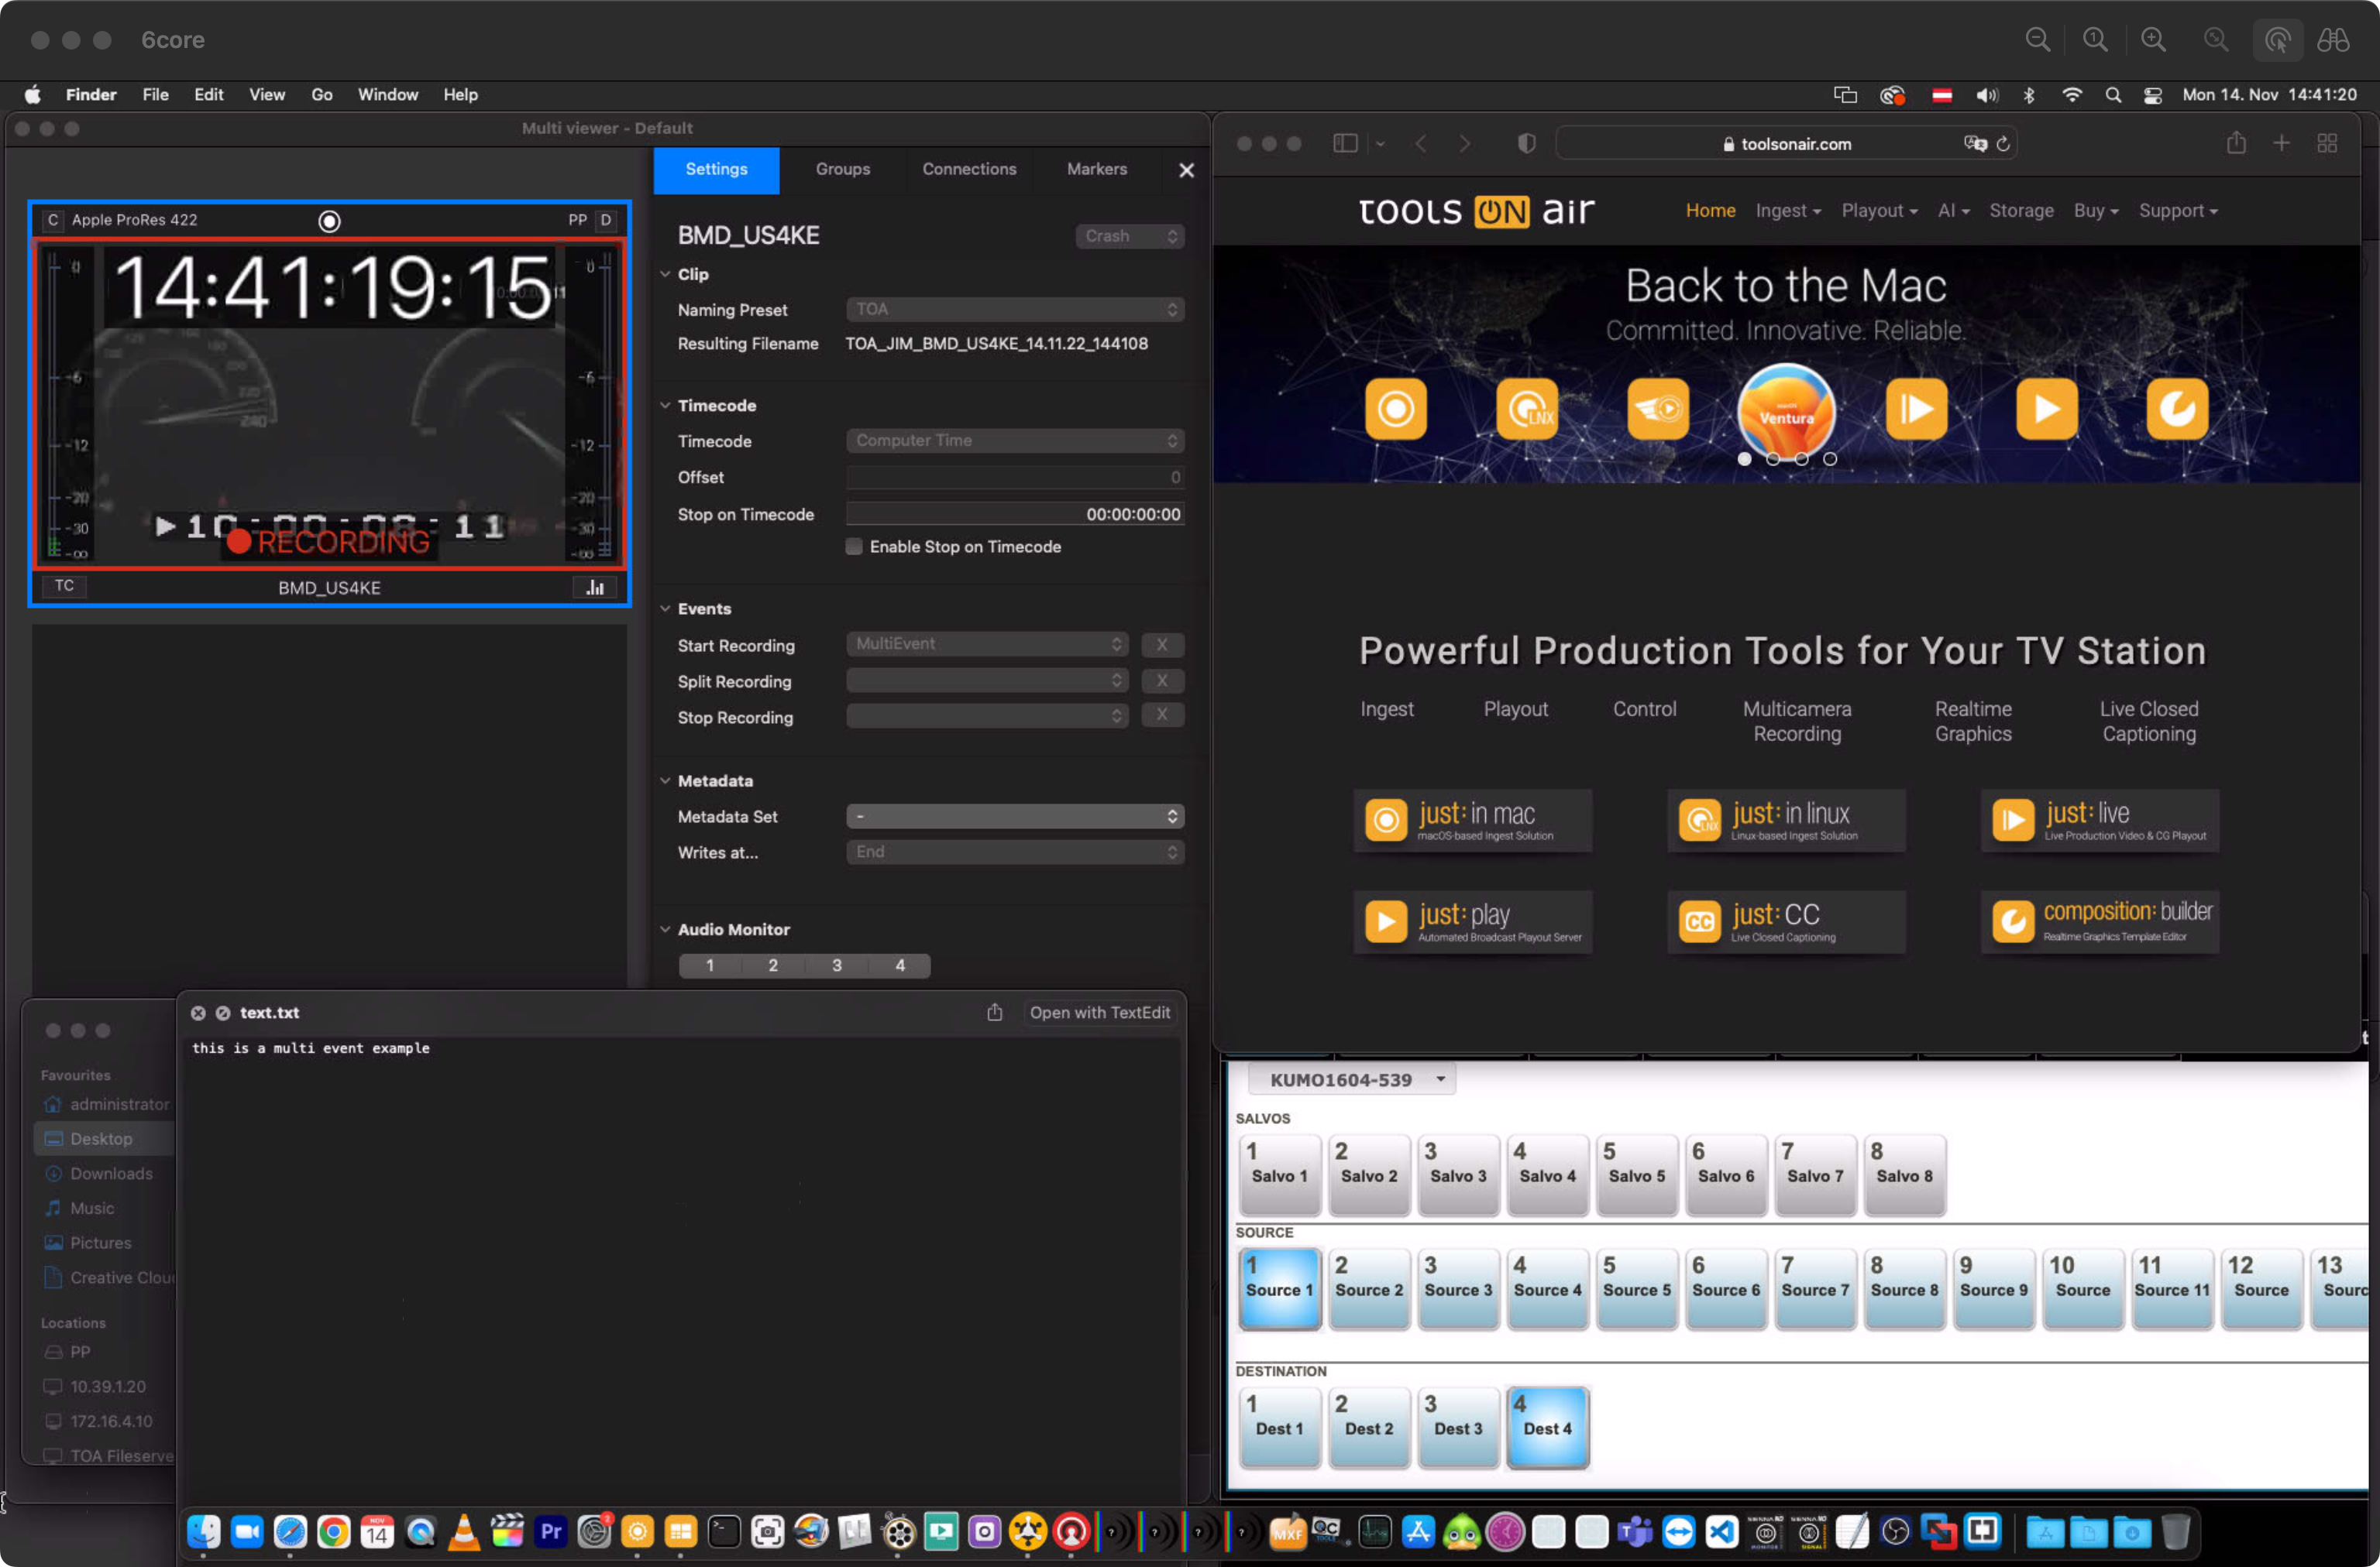The image size is (2380, 1567).
Task: Clear the Start Recording event with X
Action: coord(1162,645)
